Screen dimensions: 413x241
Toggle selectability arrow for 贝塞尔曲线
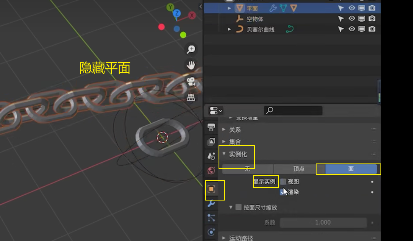(x=341, y=29)
